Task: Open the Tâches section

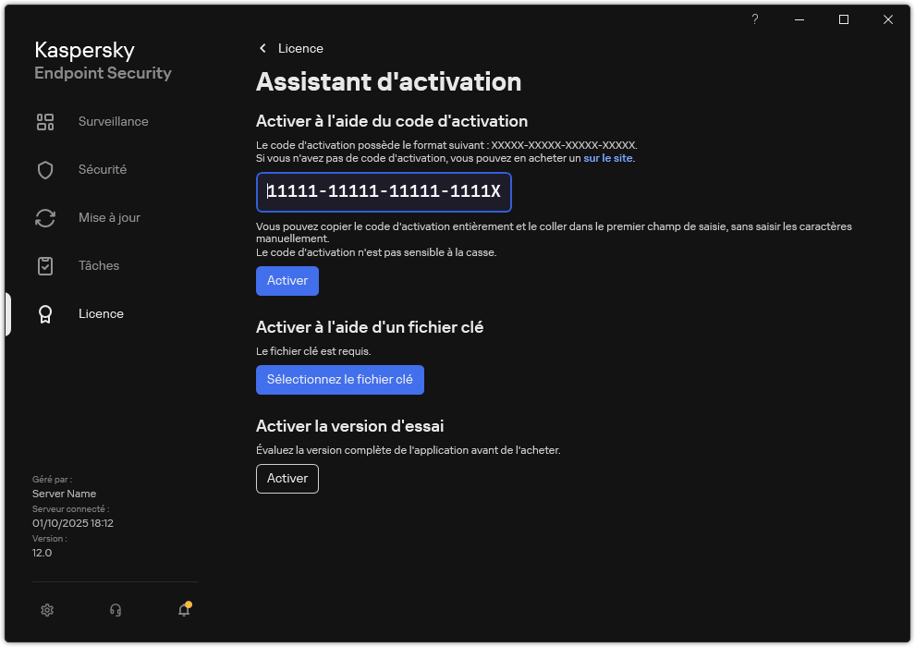Action: pyautogui.click(x=98, y=265)
